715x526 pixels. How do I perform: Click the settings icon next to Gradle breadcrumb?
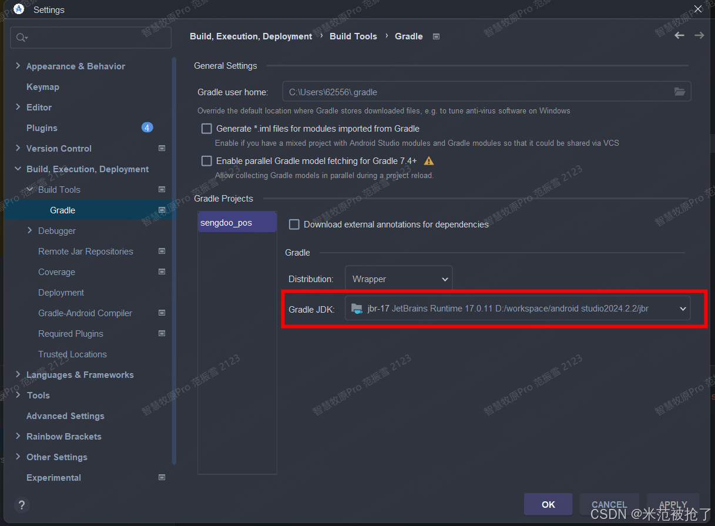pyautogui.click(x=436, y=36)
